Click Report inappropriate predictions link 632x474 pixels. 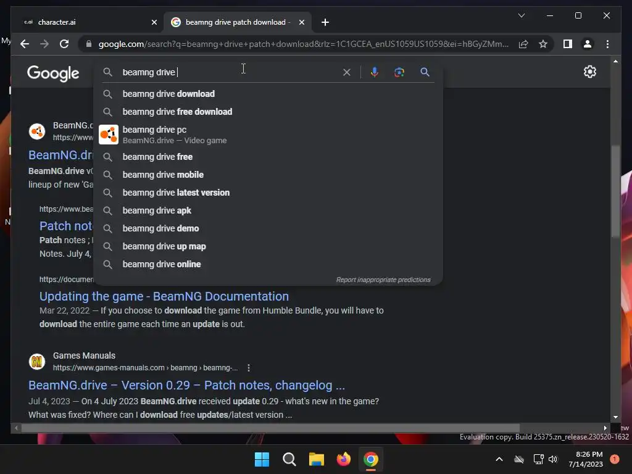383,280
